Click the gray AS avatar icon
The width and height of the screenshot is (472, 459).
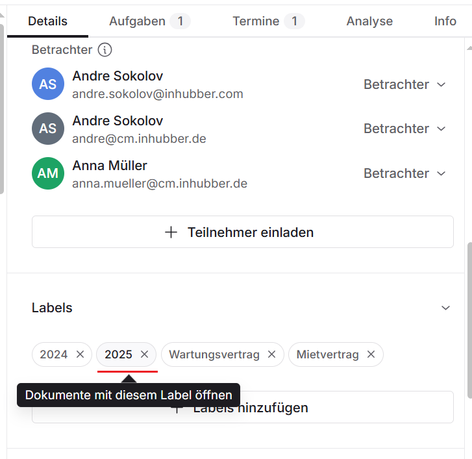click(x=48, y=129)
